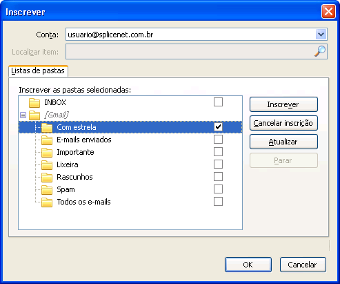This screenshot has width=340, height=284.
Task: Click the magnifying glass search icon
Action: point(320,51)
